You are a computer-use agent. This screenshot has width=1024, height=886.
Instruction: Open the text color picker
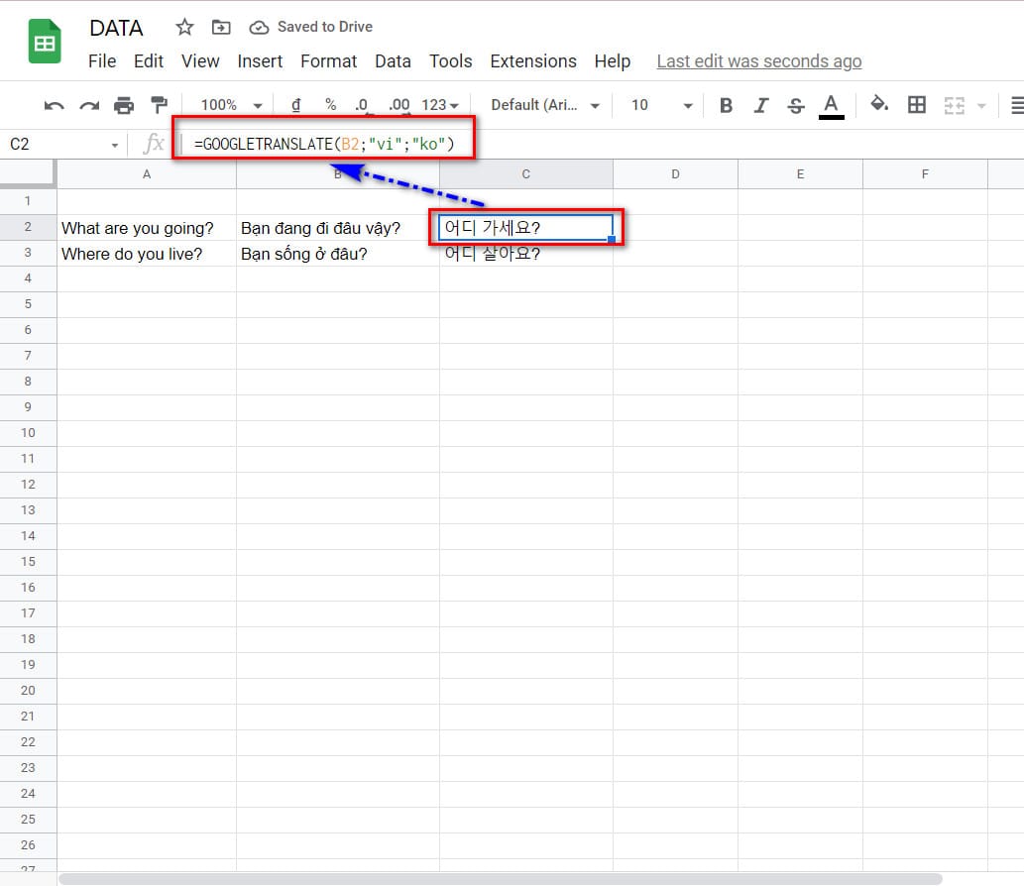coord(832,105)
